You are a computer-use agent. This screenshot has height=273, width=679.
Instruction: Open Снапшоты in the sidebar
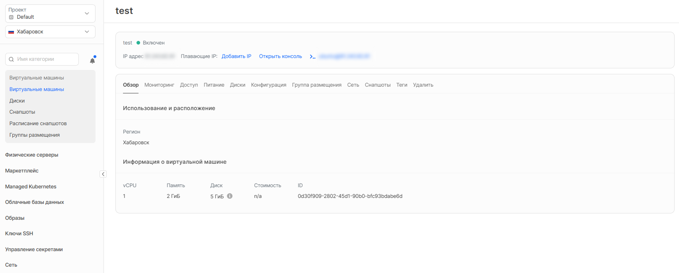(22, 112)
